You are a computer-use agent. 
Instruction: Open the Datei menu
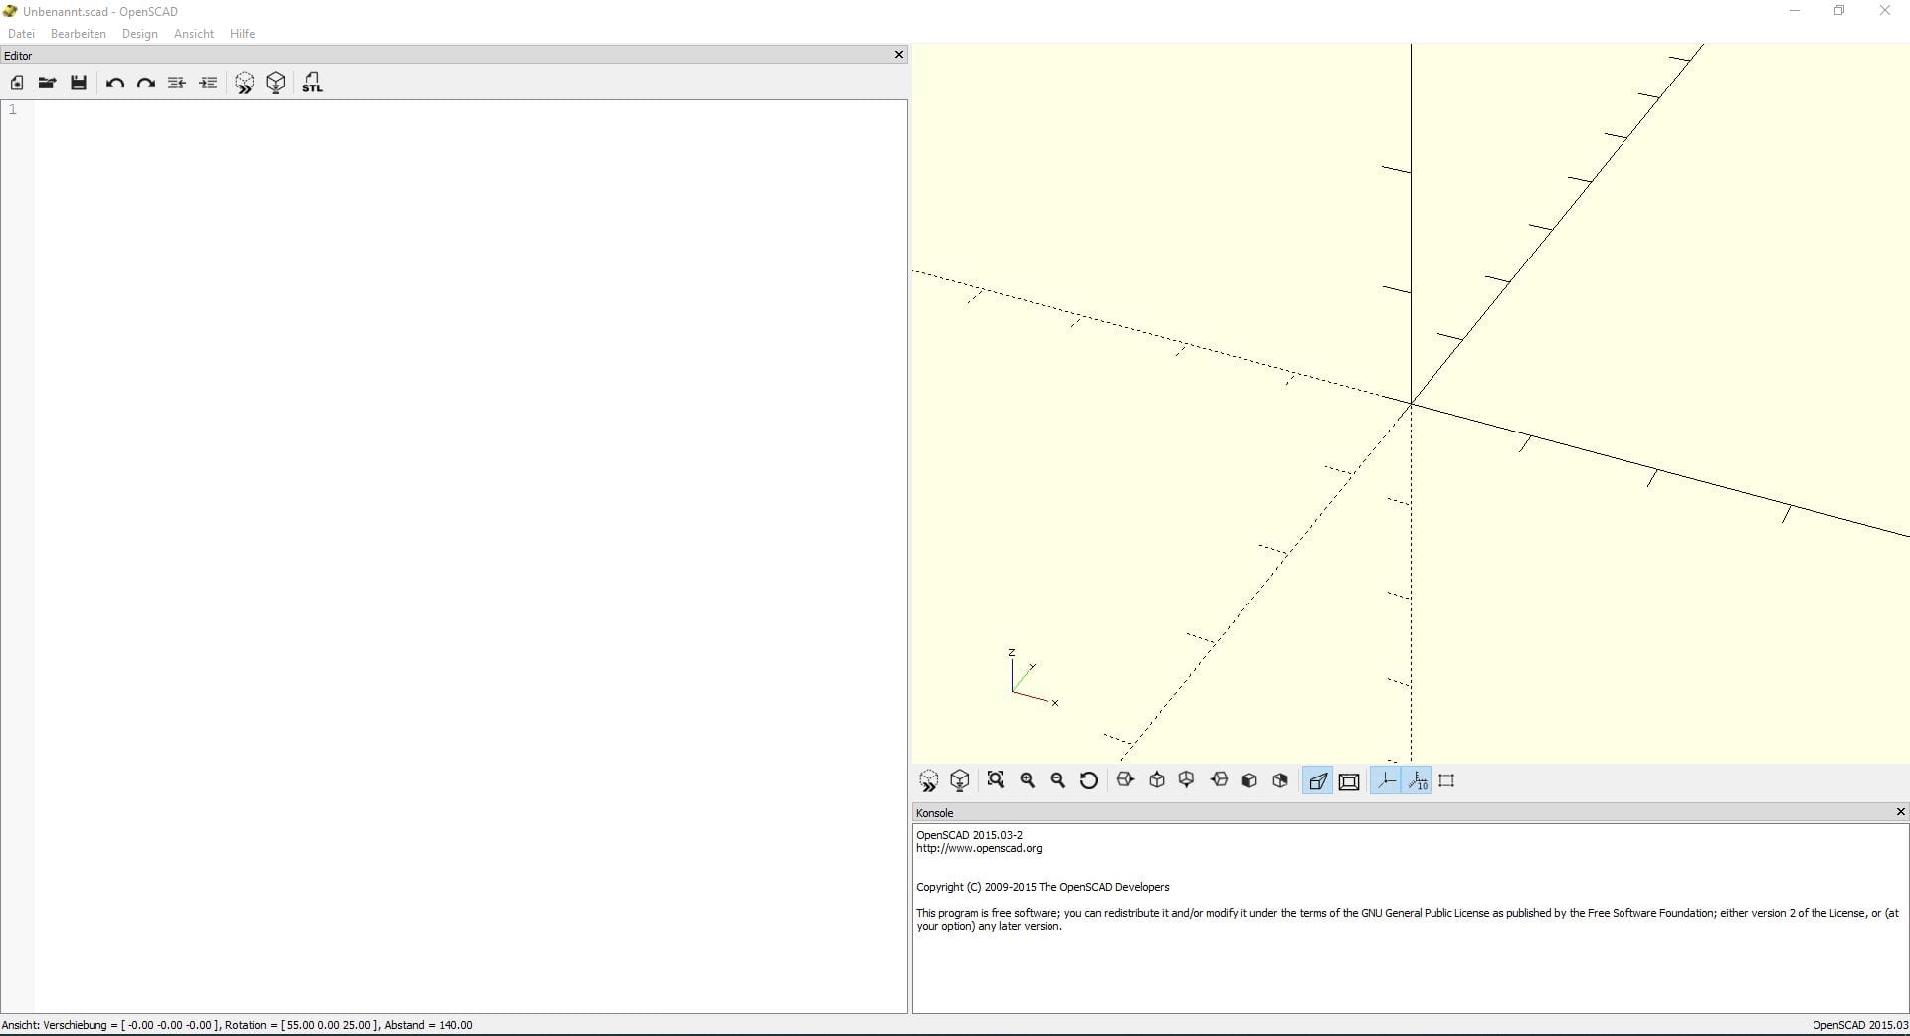point(21,34)
